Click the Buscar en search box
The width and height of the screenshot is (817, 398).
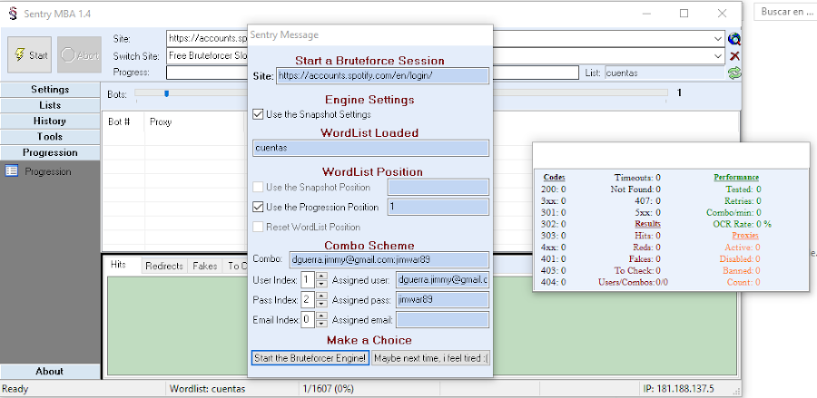pos(786,12)
